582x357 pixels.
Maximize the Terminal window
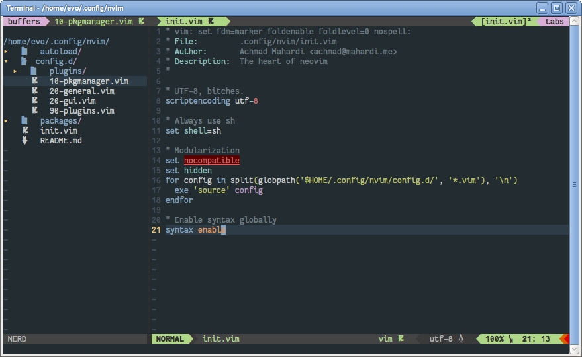pos(557,8)
